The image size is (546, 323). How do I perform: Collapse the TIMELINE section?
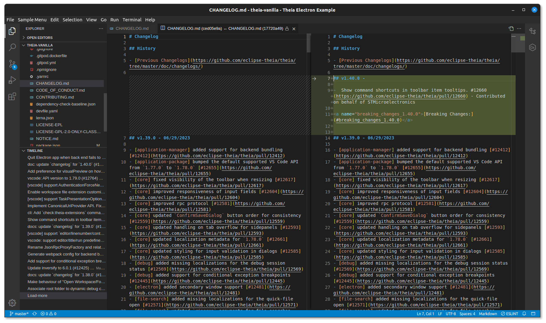coord(23,151)
